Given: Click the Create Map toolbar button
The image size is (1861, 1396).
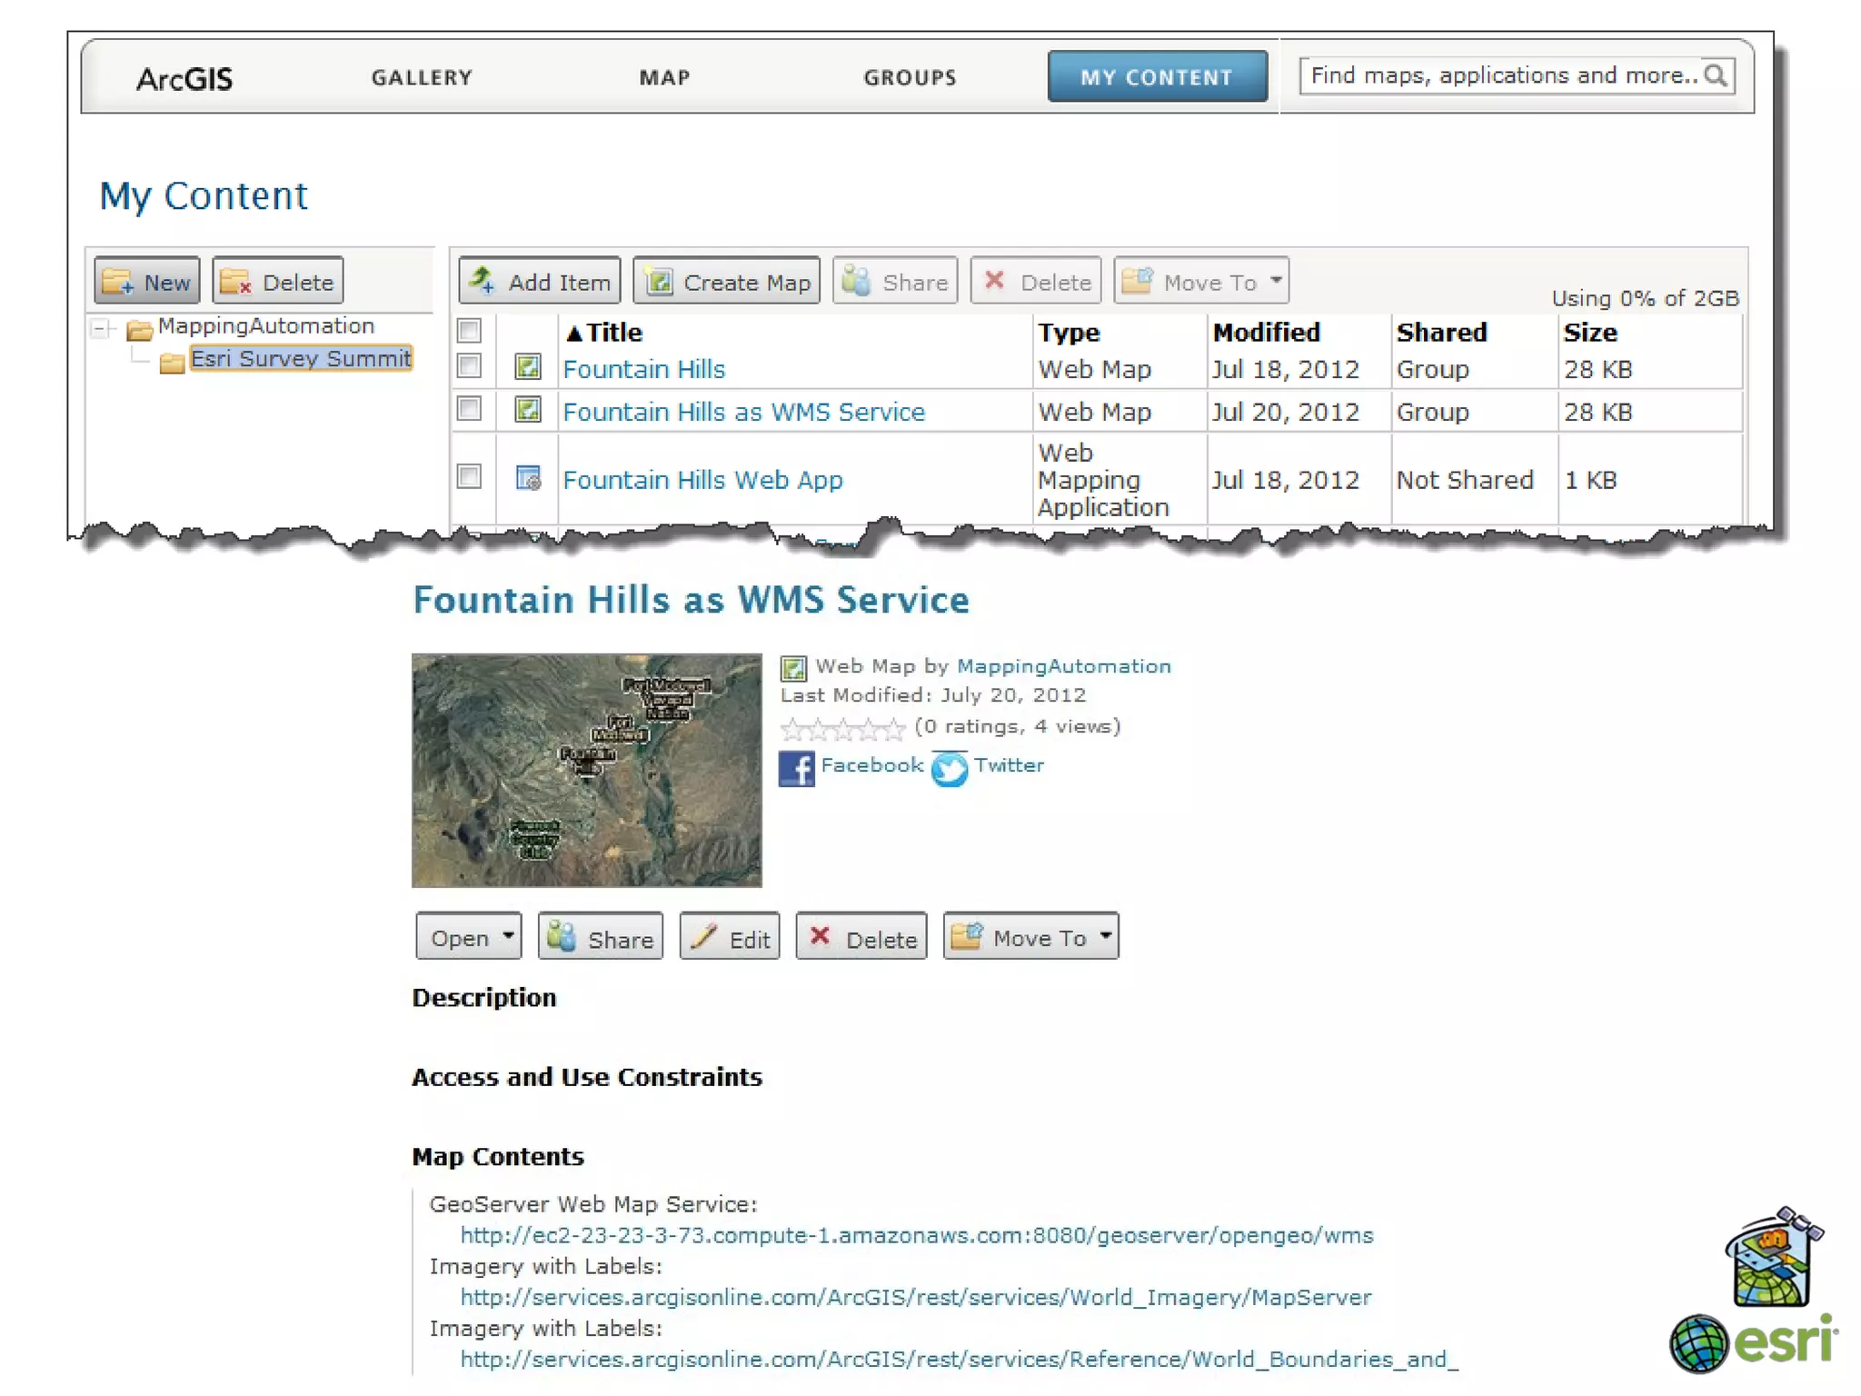Looking at the screenshot, I should click(727, 282).
